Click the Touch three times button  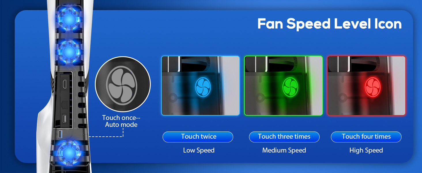(x=284, y=137)
